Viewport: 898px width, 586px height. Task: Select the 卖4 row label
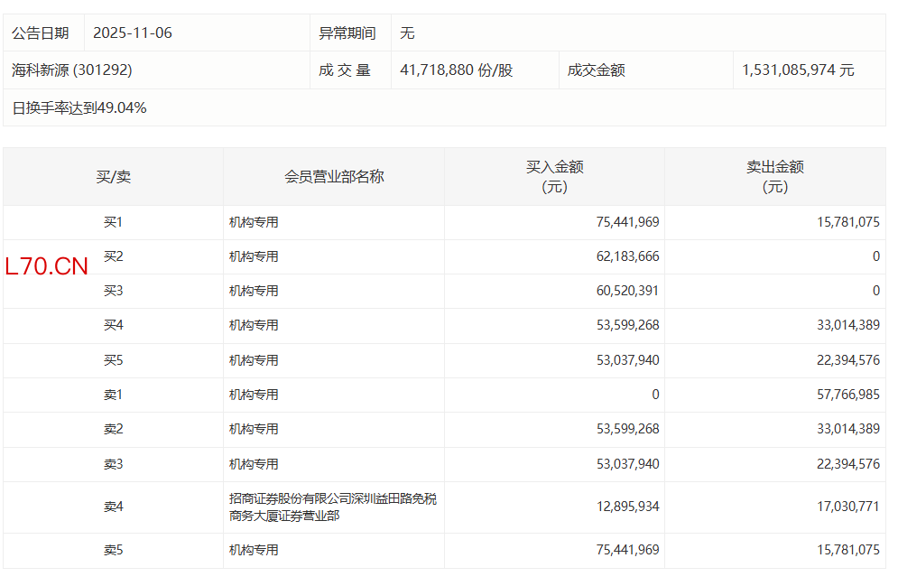pos(113,507)
